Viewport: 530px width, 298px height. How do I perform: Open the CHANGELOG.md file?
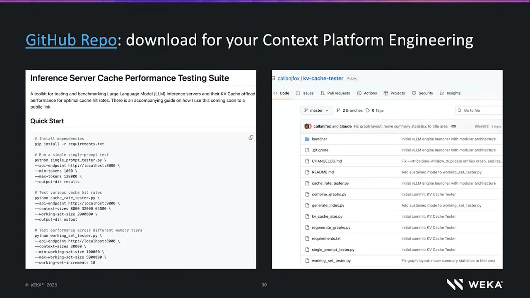[x=327, y=161]
